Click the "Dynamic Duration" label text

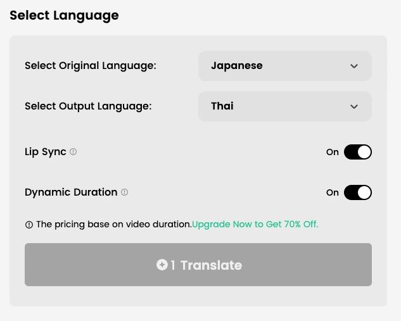[x=71, y=192]
